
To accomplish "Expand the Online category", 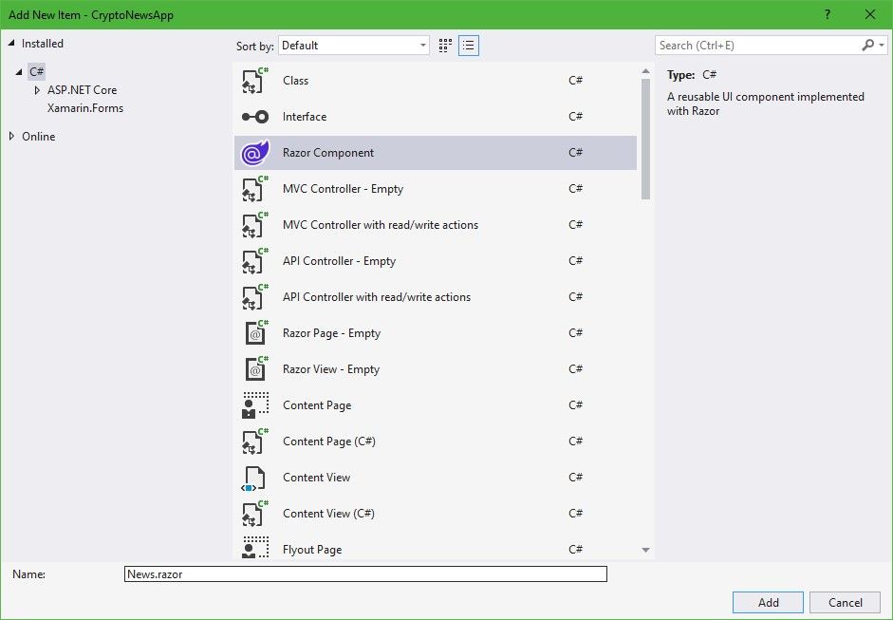I will [11, 137].
